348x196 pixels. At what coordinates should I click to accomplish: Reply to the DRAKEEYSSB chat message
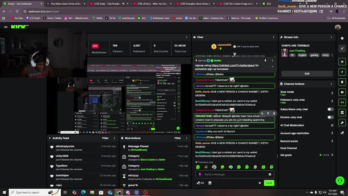(x=262, y=114)
